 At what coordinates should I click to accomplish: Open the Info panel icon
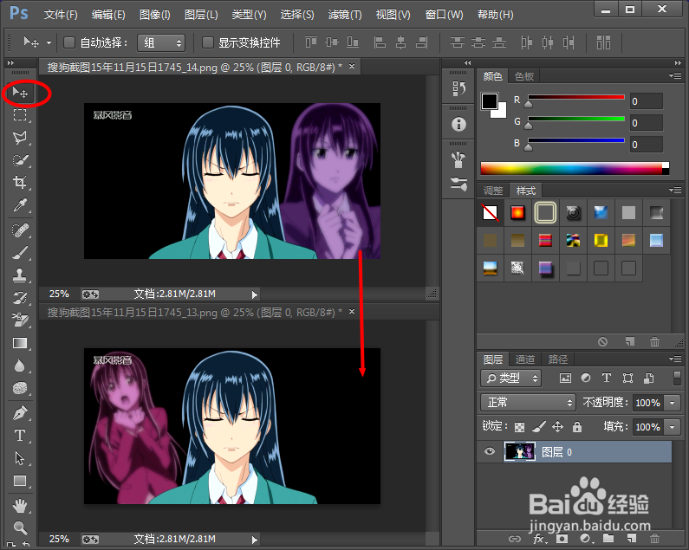point(458,125)
